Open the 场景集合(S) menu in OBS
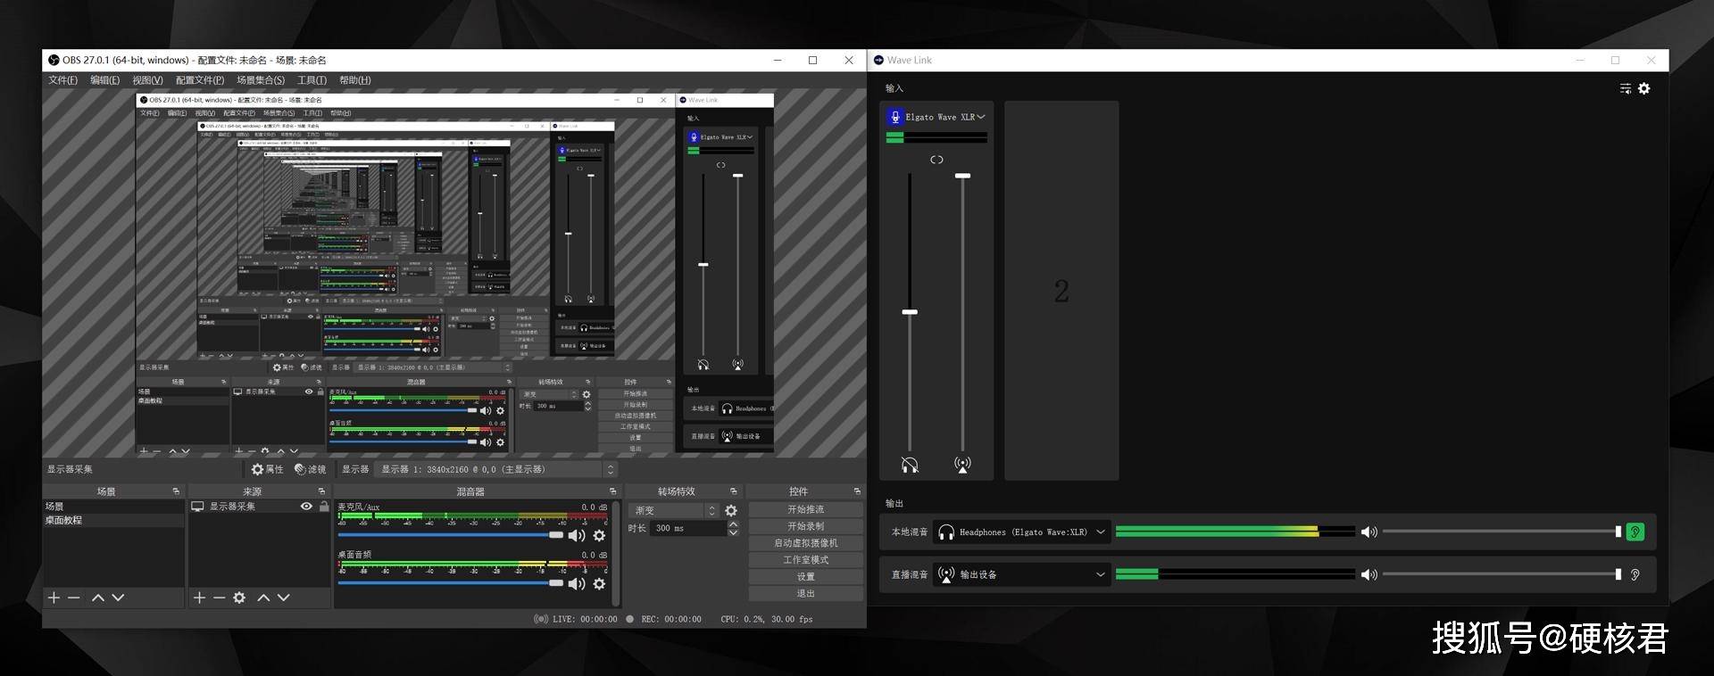This screenshot has height=676, width=1714. coord(261,80)
